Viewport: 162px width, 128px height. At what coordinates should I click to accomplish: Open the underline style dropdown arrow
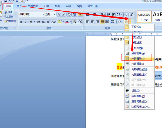[34, 22]
